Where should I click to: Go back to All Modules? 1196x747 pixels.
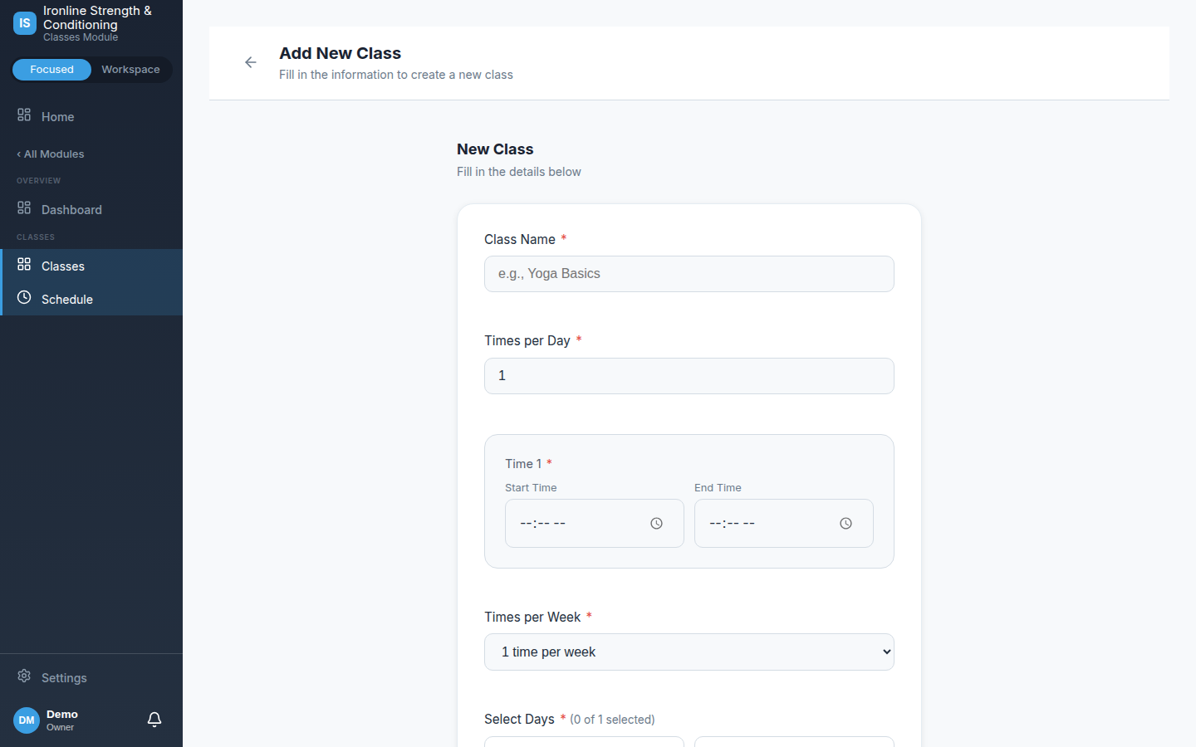[x=51, y=154]
